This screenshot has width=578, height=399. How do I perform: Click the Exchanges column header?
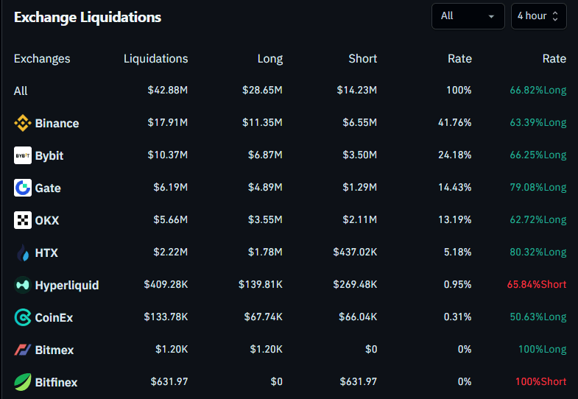[42, 59]
